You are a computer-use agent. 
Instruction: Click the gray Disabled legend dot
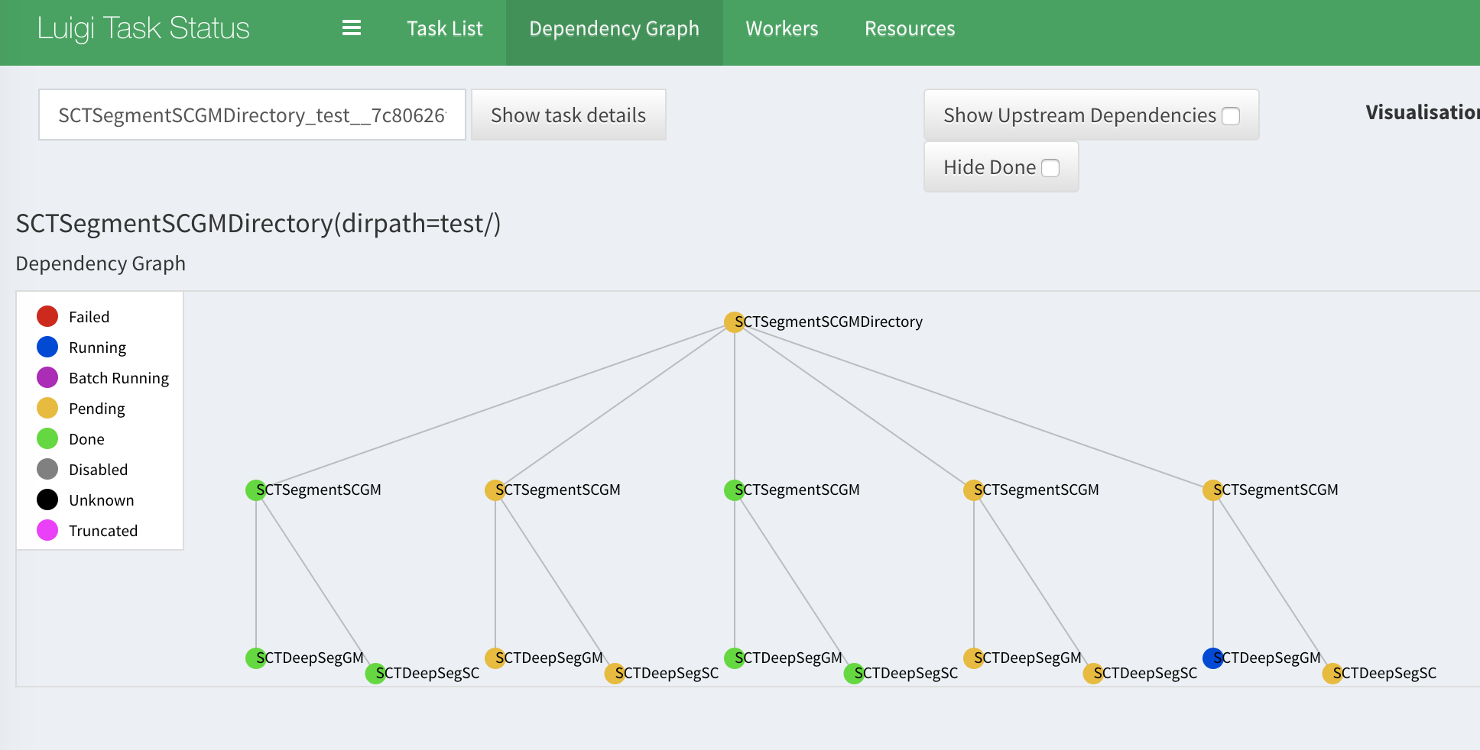pos(47,469)
